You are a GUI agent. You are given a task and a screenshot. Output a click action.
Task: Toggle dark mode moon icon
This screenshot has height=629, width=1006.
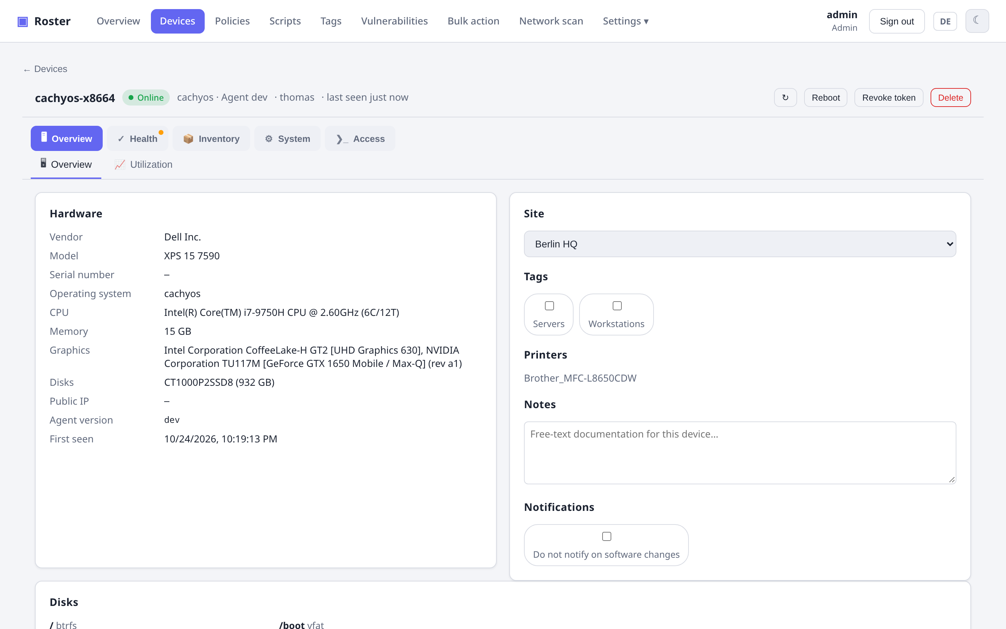[977, 21]
